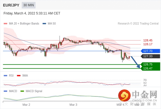Click the Mar 3 date axis marker
The width and height of the screenshot is (161, 109).
point(73,105)
